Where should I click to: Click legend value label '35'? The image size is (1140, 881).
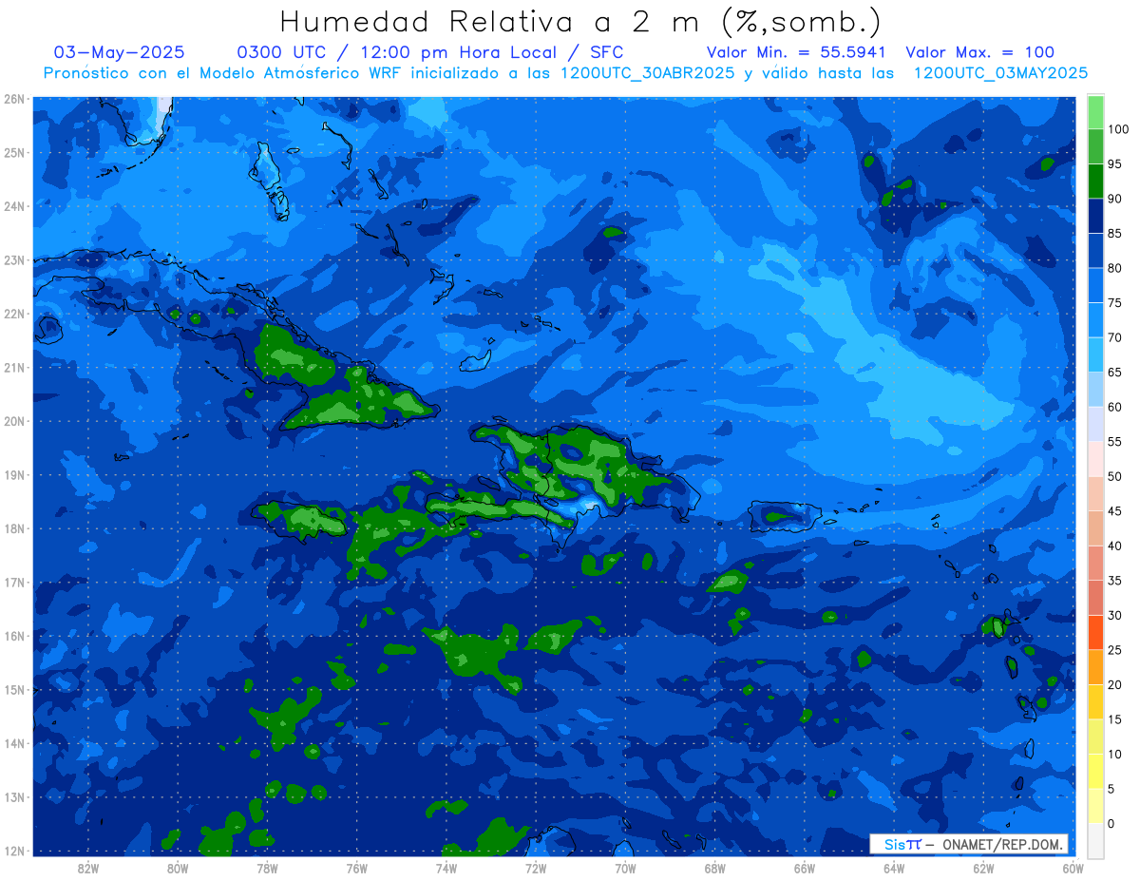(x=1114, y=581)
